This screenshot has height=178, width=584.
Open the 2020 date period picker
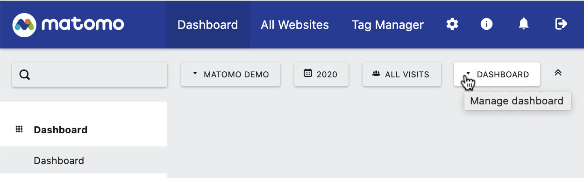(322, 74)
